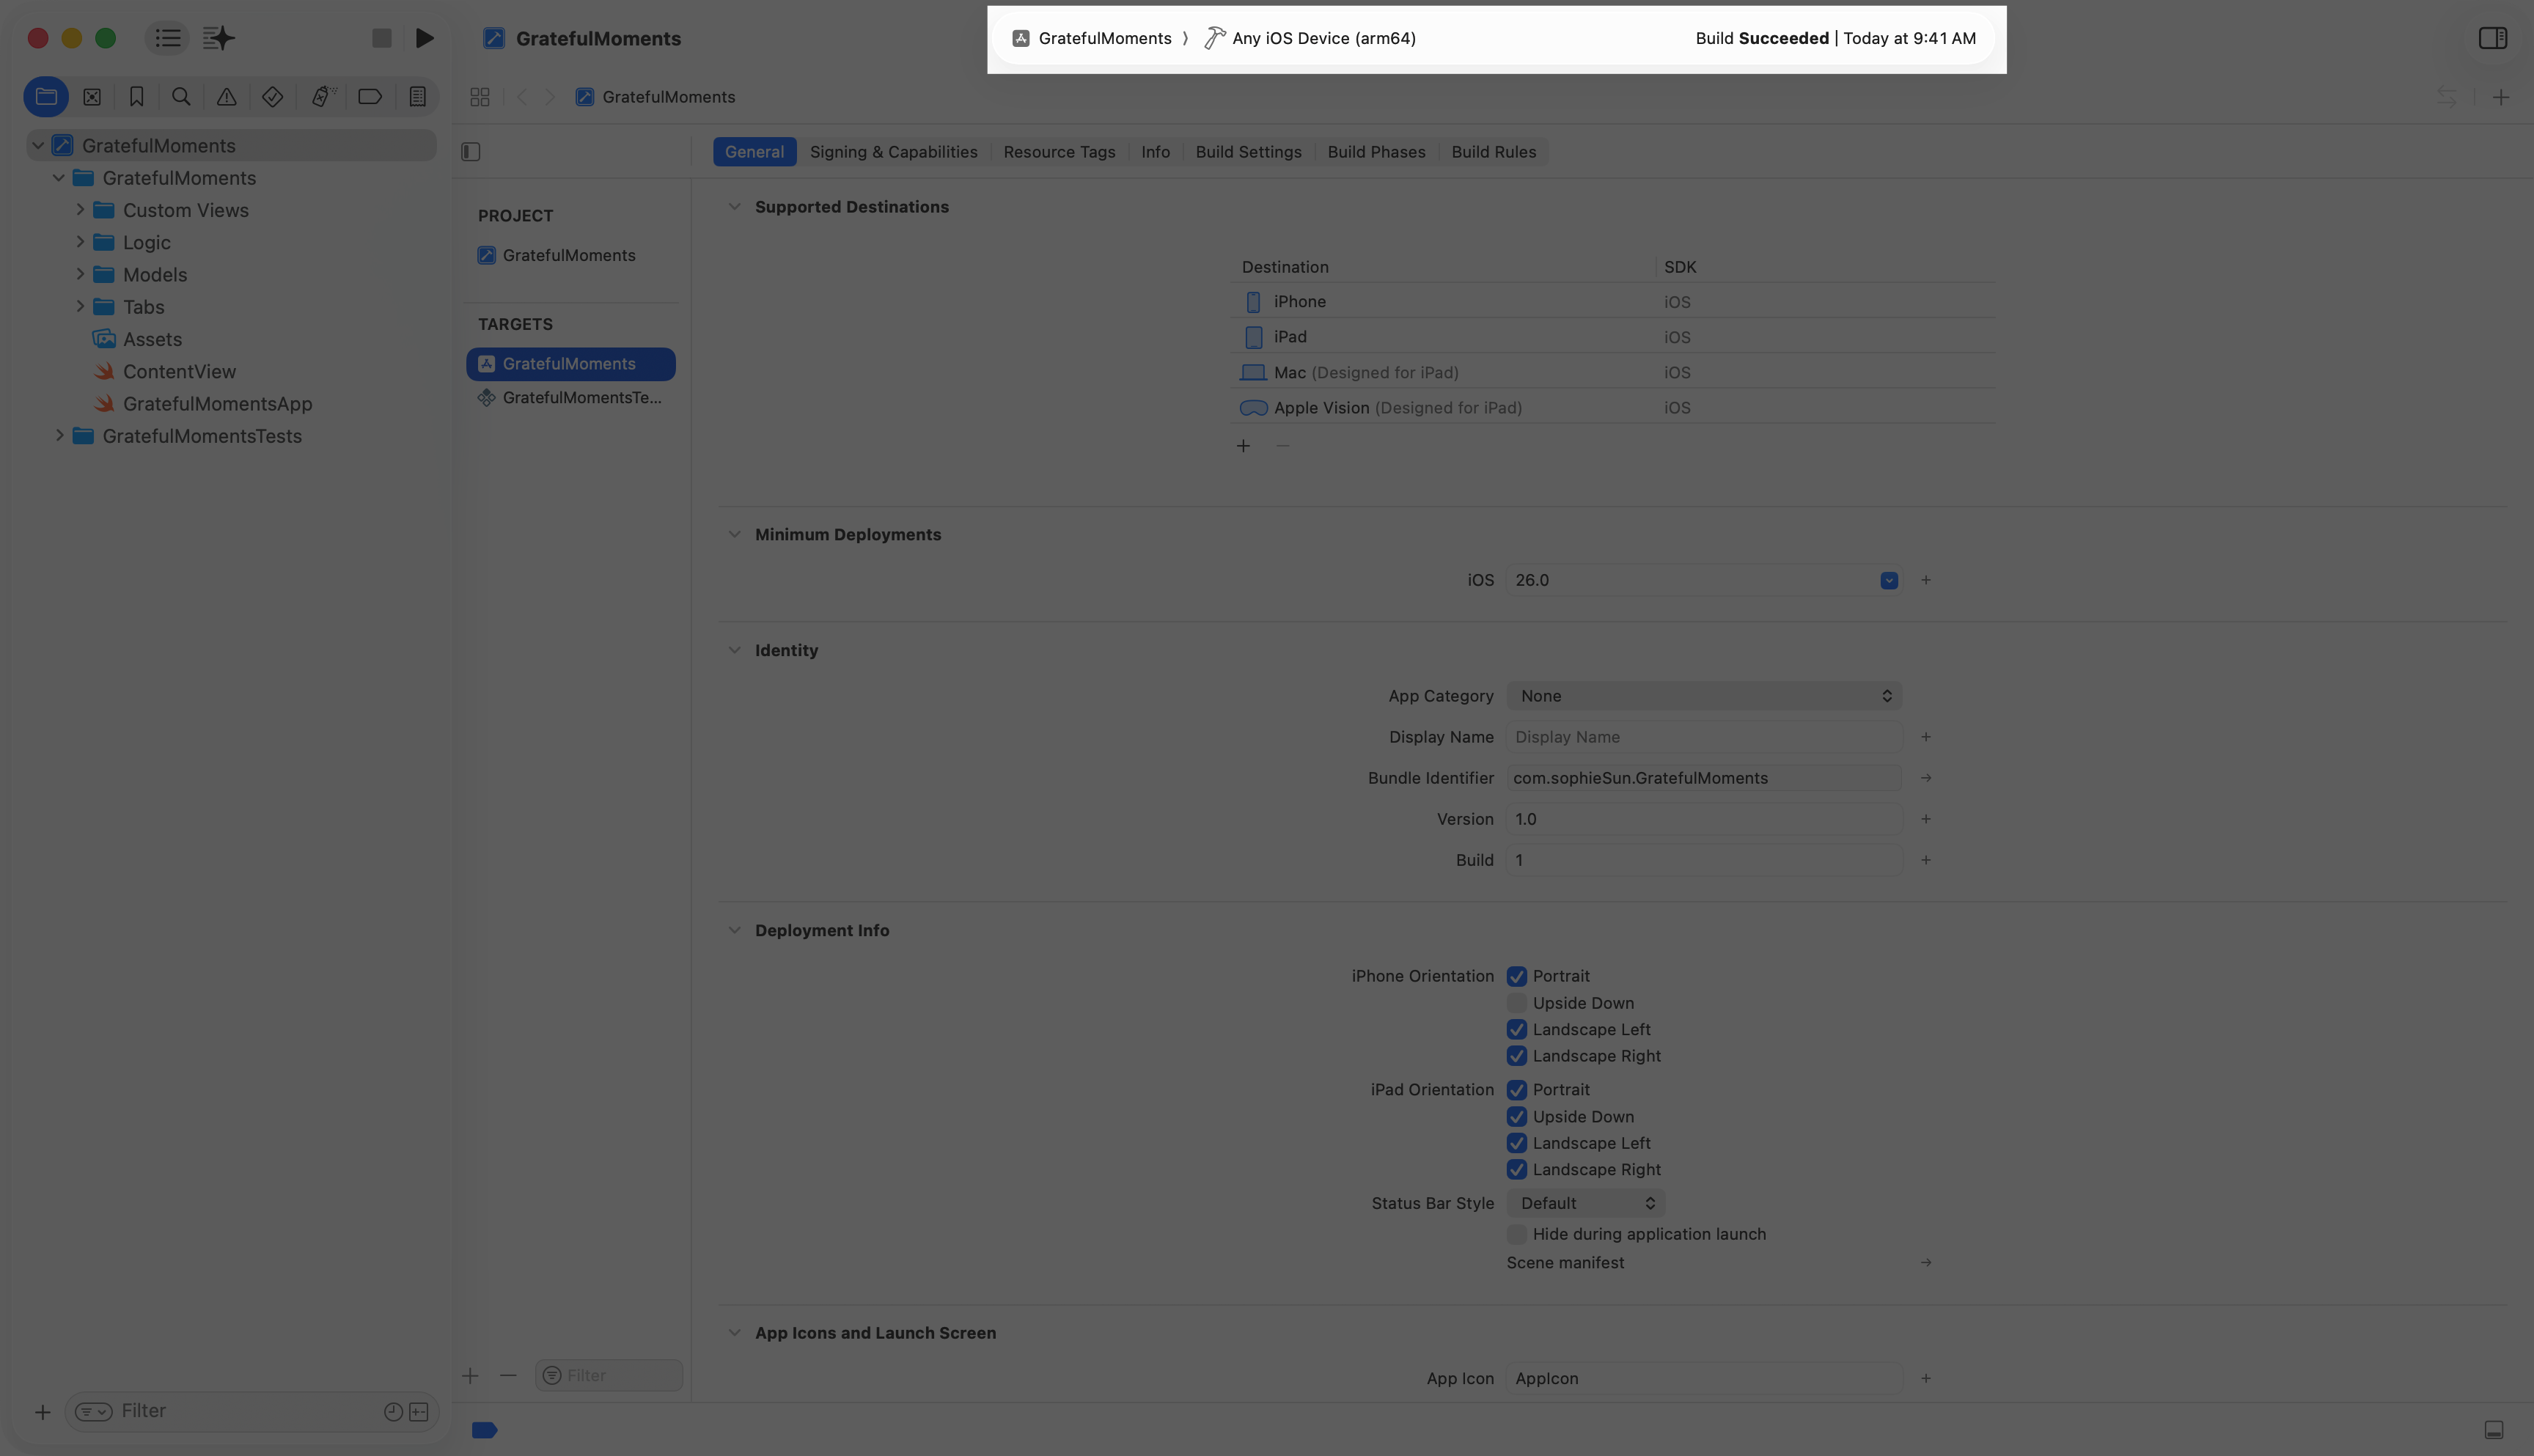This screenshot has height=1456, width=2534.
Task: Click Any iOS Device (arm64) destination
Action: [x=1310, y=38]
